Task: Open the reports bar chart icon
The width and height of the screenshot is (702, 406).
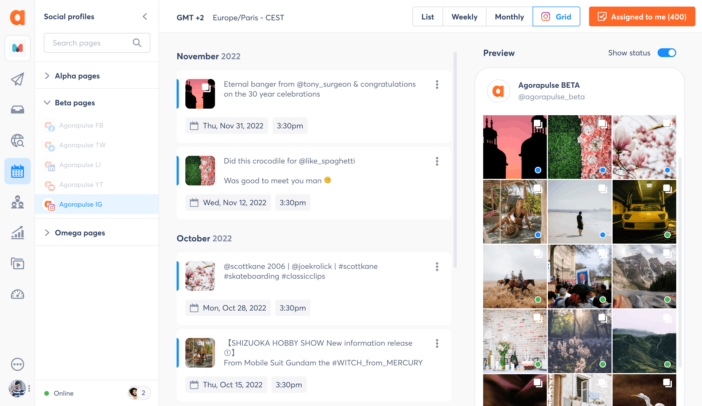Action: (17, 233)
